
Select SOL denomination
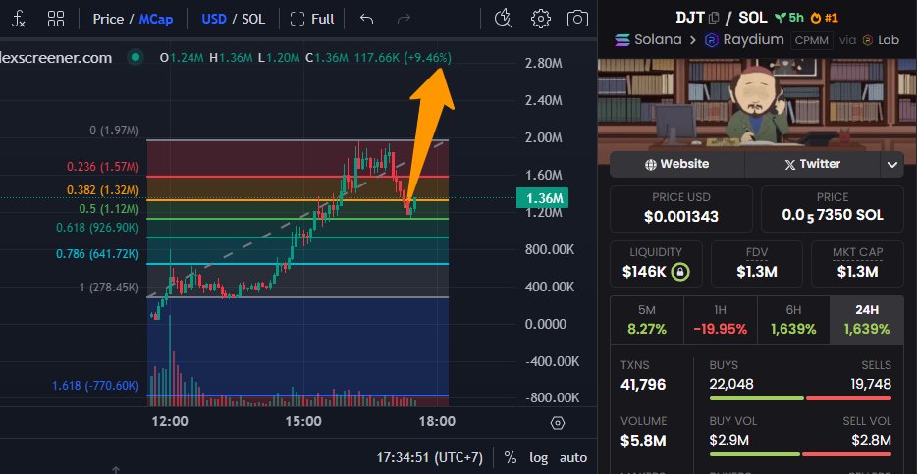253,20
